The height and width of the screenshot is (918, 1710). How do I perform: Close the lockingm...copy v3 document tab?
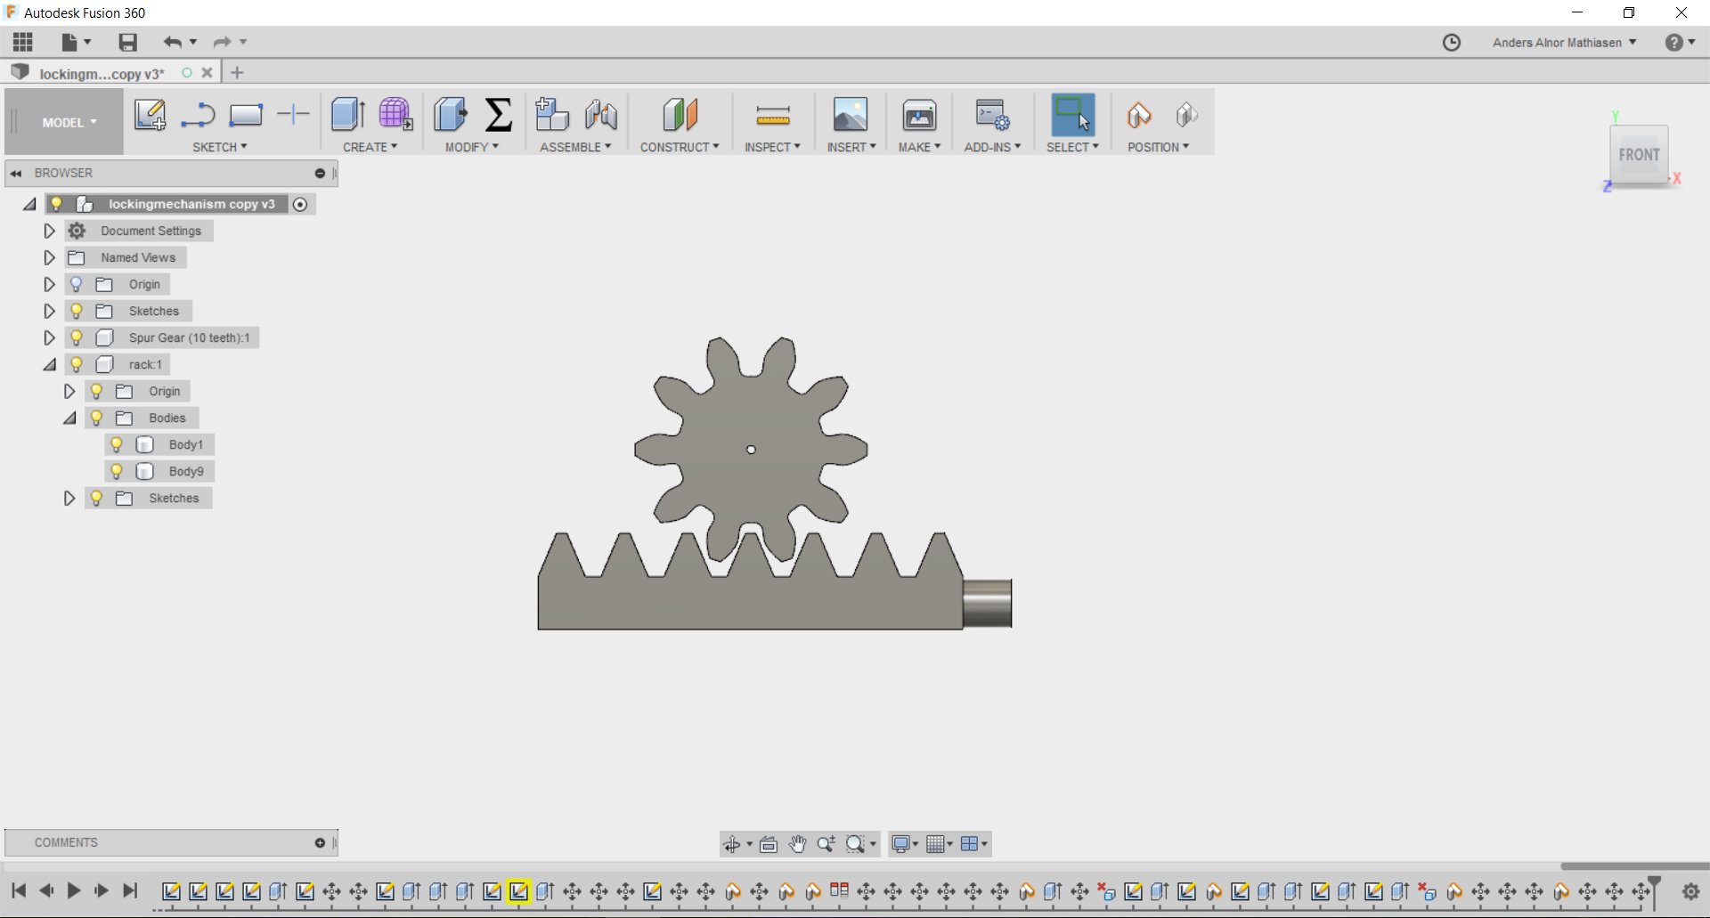pos(207,73)
